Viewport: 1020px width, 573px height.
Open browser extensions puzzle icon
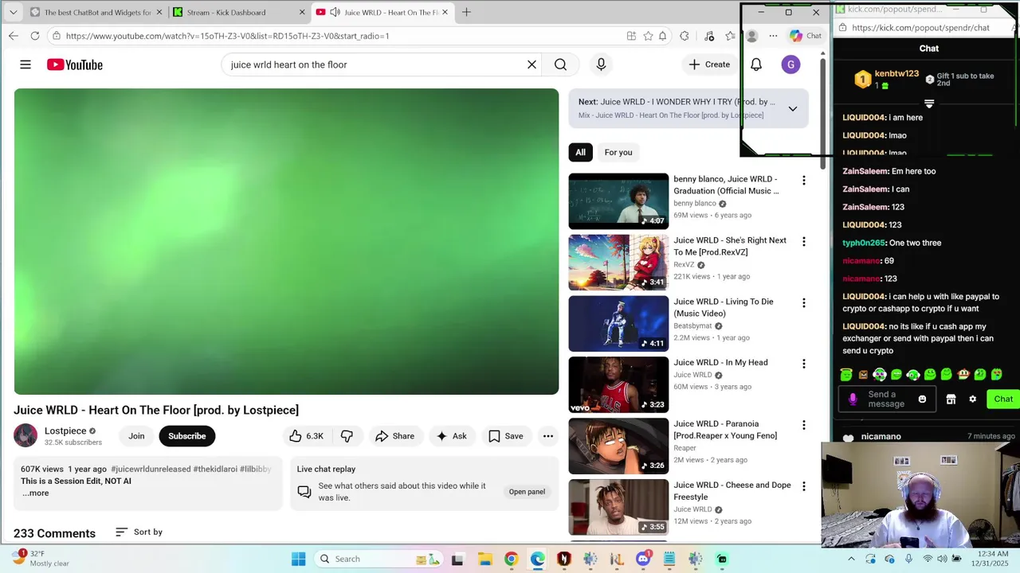pyautogui.click(x=684, y=36)
